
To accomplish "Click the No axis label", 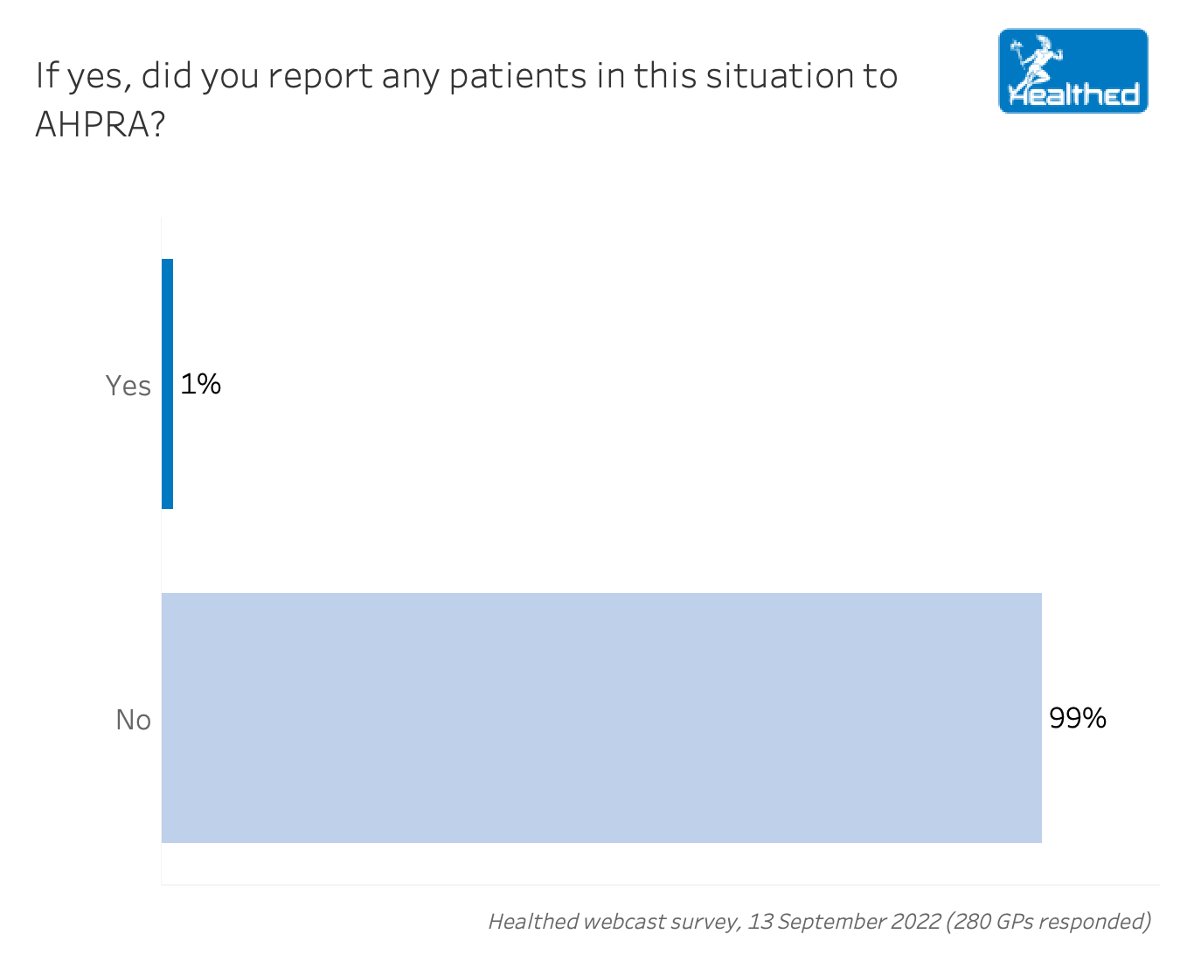I will click(x=133, y=720).
